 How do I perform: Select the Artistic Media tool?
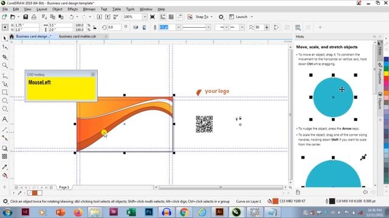click(x=4, y=84)
